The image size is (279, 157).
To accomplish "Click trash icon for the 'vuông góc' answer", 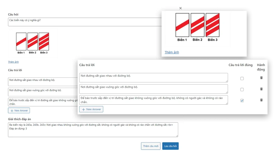I will (x=261, y=89).
